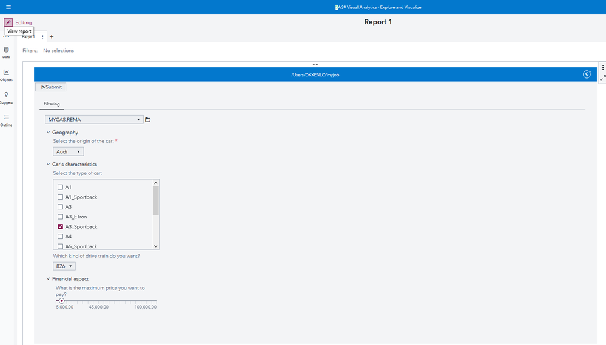Image resolution: width=606 pixels, height=345 pixels.
Task: Click the No selections filter text
Action: (x=58, y=50)
